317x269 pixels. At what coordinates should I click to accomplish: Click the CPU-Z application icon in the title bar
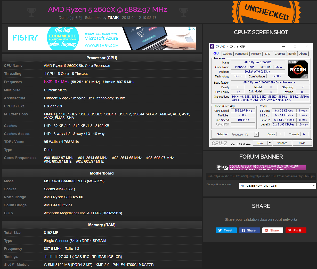point(213,46)
